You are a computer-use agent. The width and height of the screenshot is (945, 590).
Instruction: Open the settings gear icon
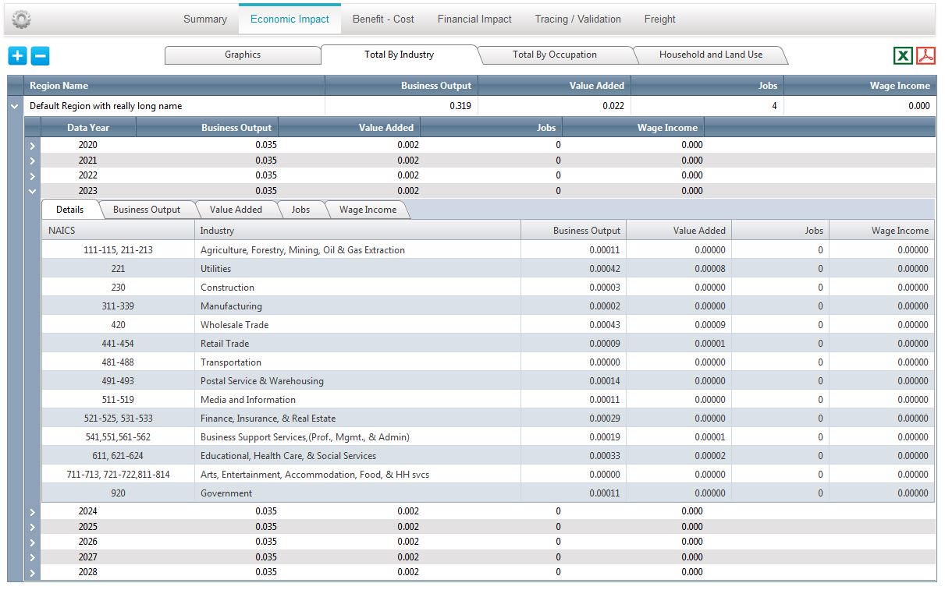click(22, 19)
